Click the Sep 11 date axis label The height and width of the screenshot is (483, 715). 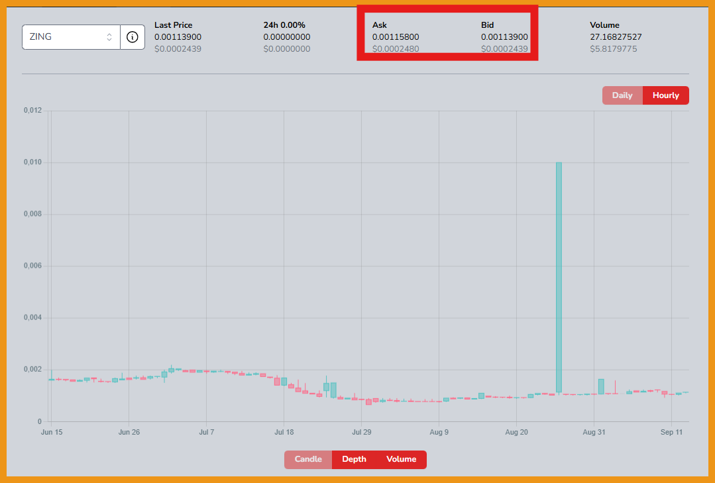(x=671, y=433)
